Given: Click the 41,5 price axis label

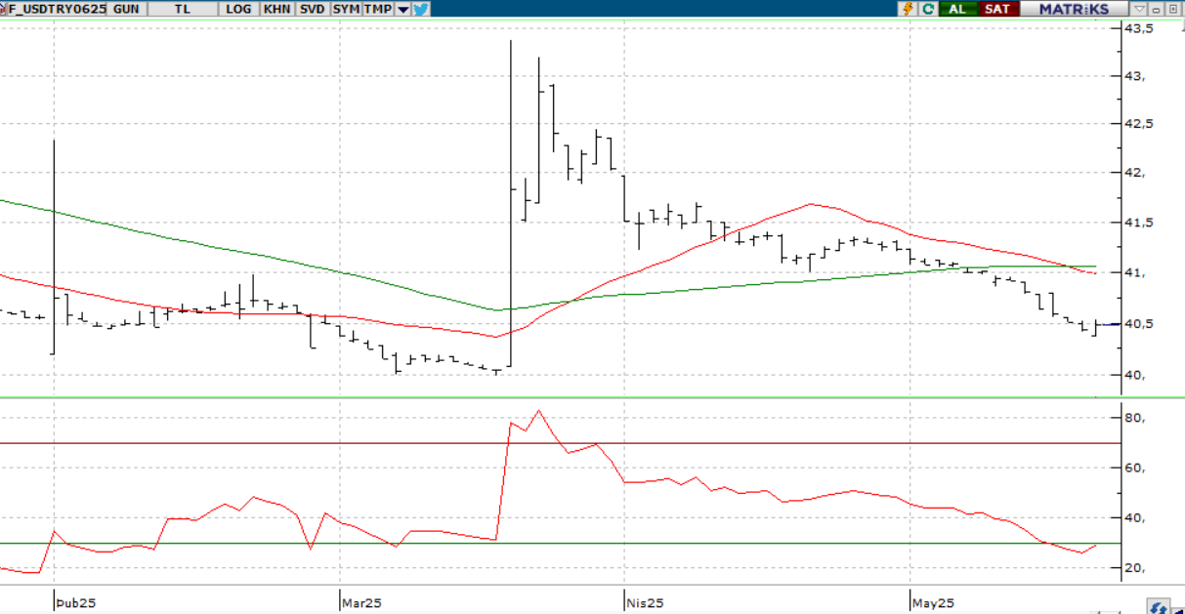Looking at the screenshot, I should click(x=1139, y=223).
